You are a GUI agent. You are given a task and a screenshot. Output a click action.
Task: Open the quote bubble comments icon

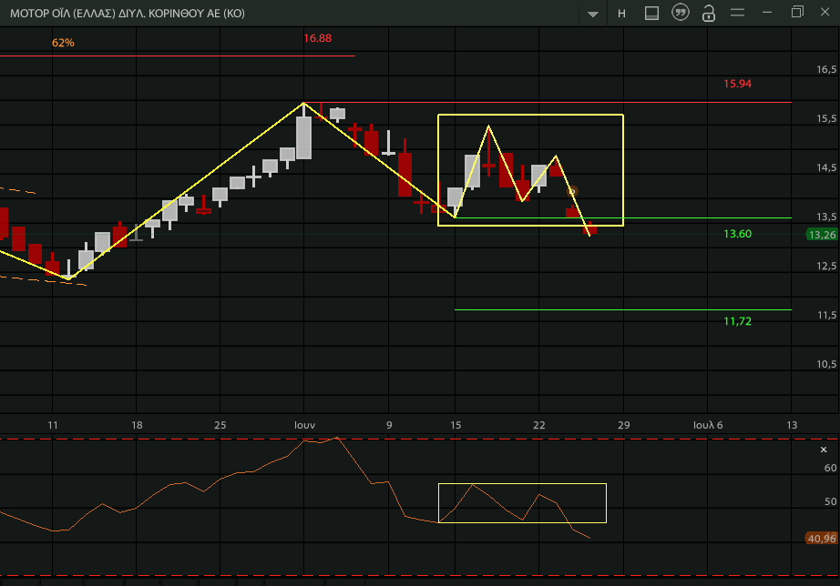(x=681, y=13)
